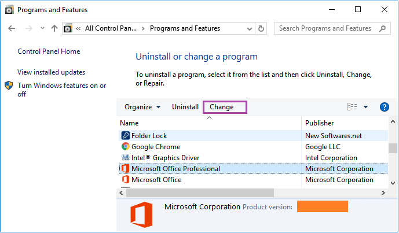The height and width of the screenshot is (233, 399).
Task: Click the shield icon beside Windows features
Action: [9, 86]
